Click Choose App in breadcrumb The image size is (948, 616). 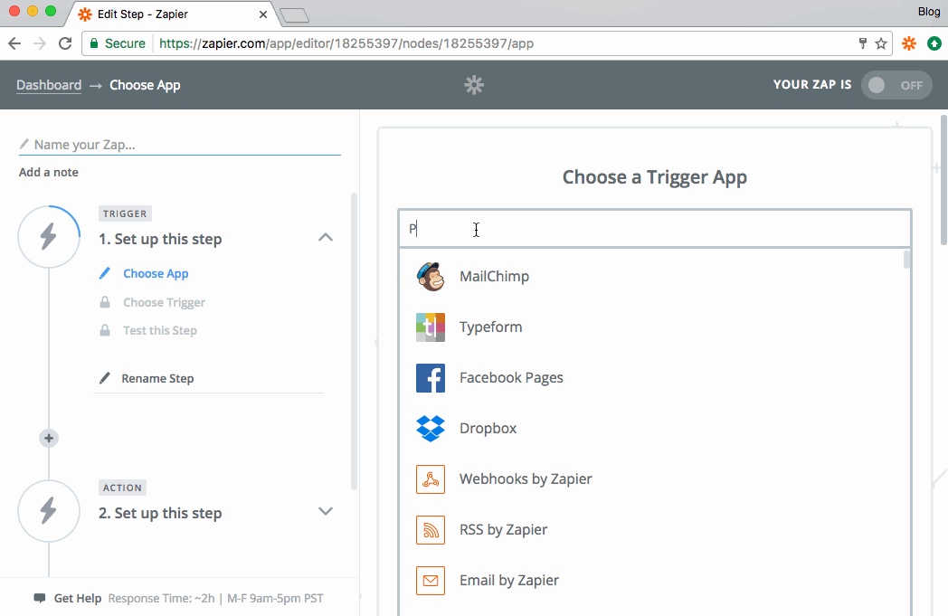145,85
